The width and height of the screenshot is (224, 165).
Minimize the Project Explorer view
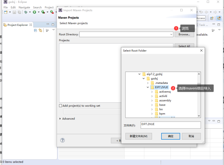click(x=48, y=24)
